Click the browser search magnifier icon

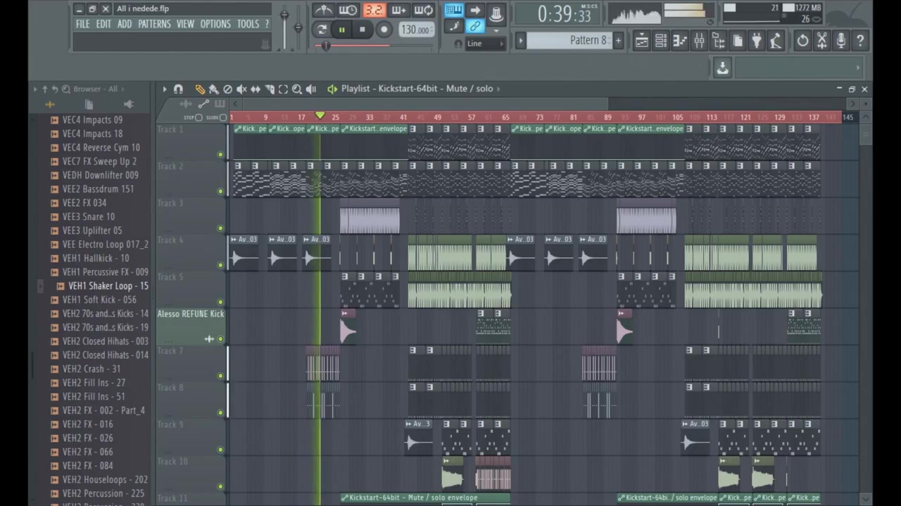click(x=65, y=89)
